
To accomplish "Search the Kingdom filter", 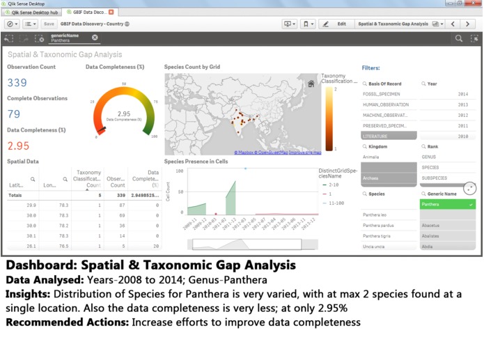I will tap(364, 146).
